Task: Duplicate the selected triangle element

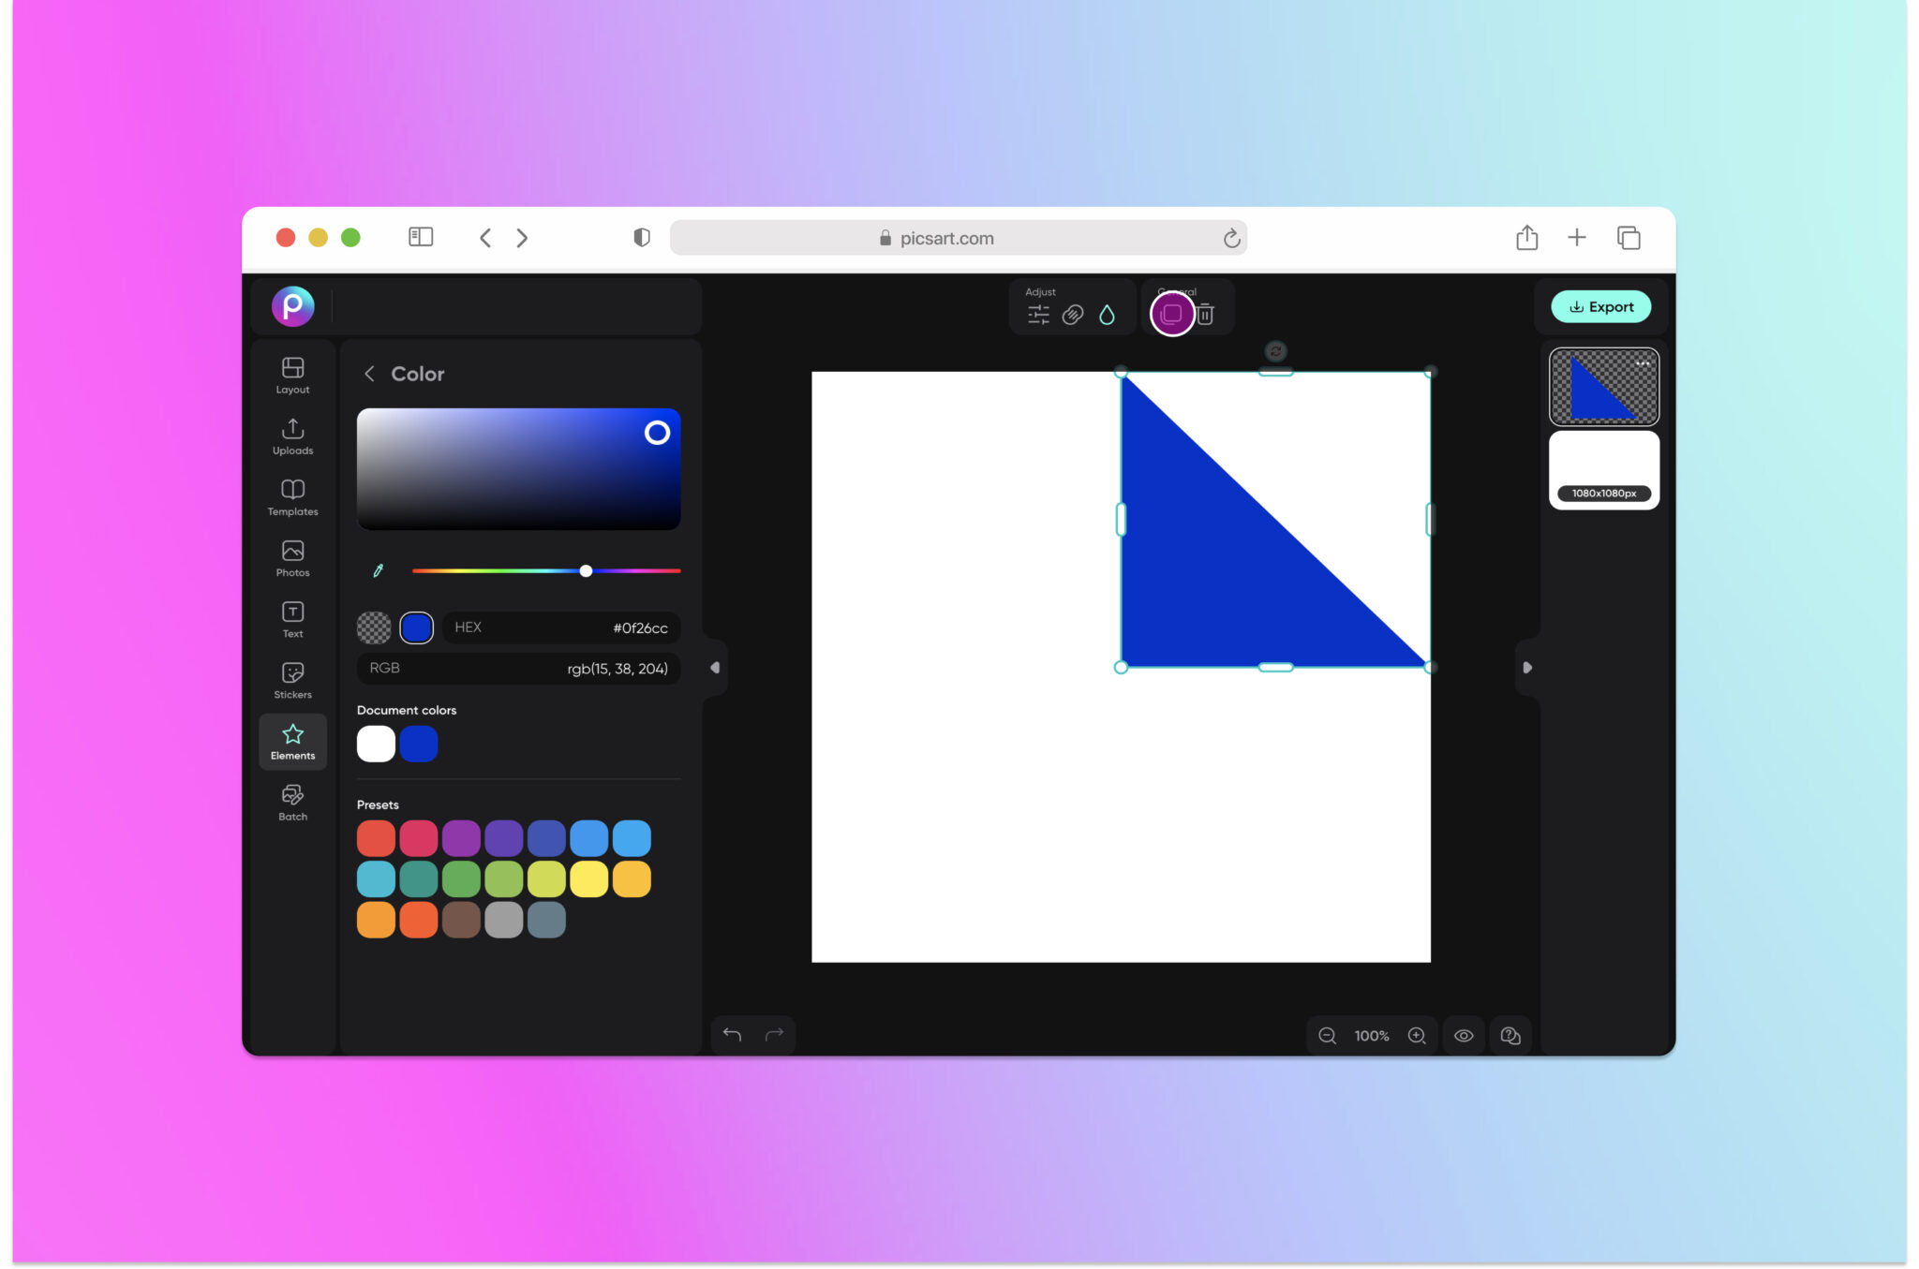Action: pyautogui.click(x=1171, y=314)
